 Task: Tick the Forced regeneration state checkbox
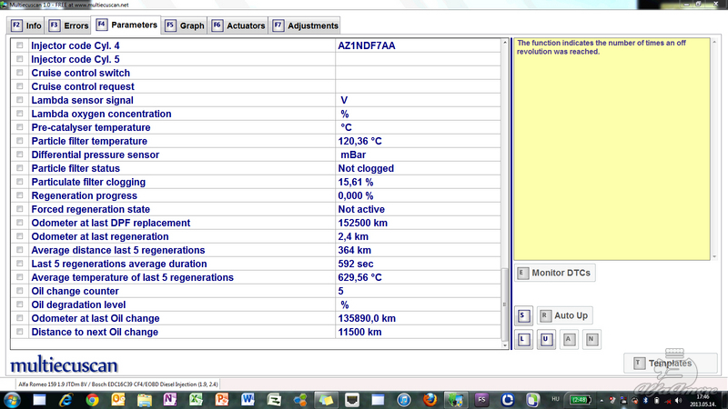pyautogui.click(x=19, y=209)
